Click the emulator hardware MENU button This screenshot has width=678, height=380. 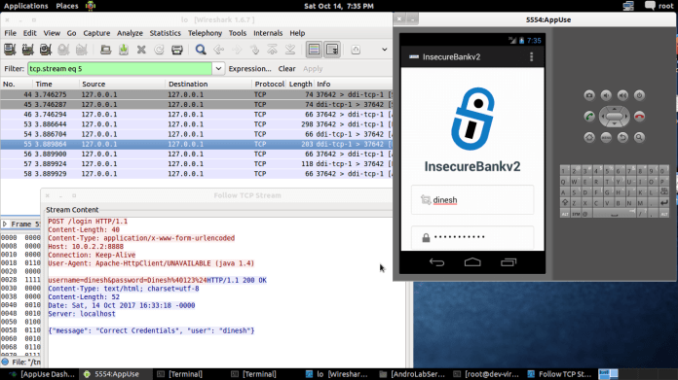pos(606,138)
